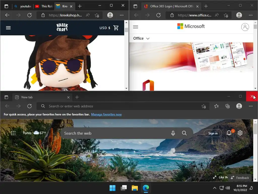
Task: Open Task View on the taskbar
Action: [x=124, y=188]
